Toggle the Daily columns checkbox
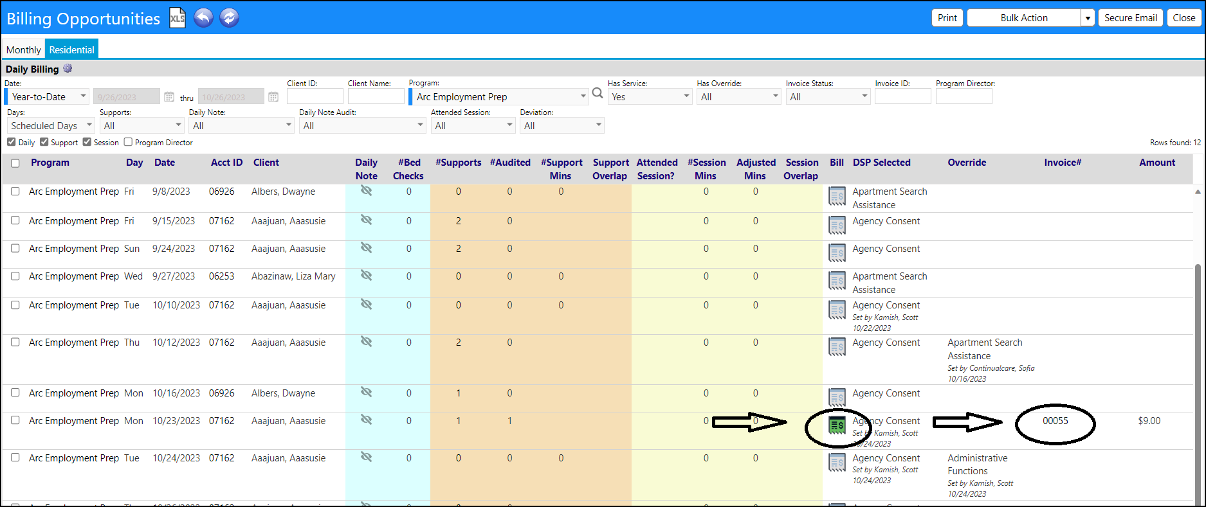 pos(11,142)
